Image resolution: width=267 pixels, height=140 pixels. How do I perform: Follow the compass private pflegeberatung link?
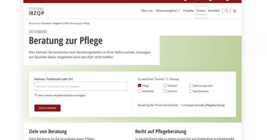(204, 105)
